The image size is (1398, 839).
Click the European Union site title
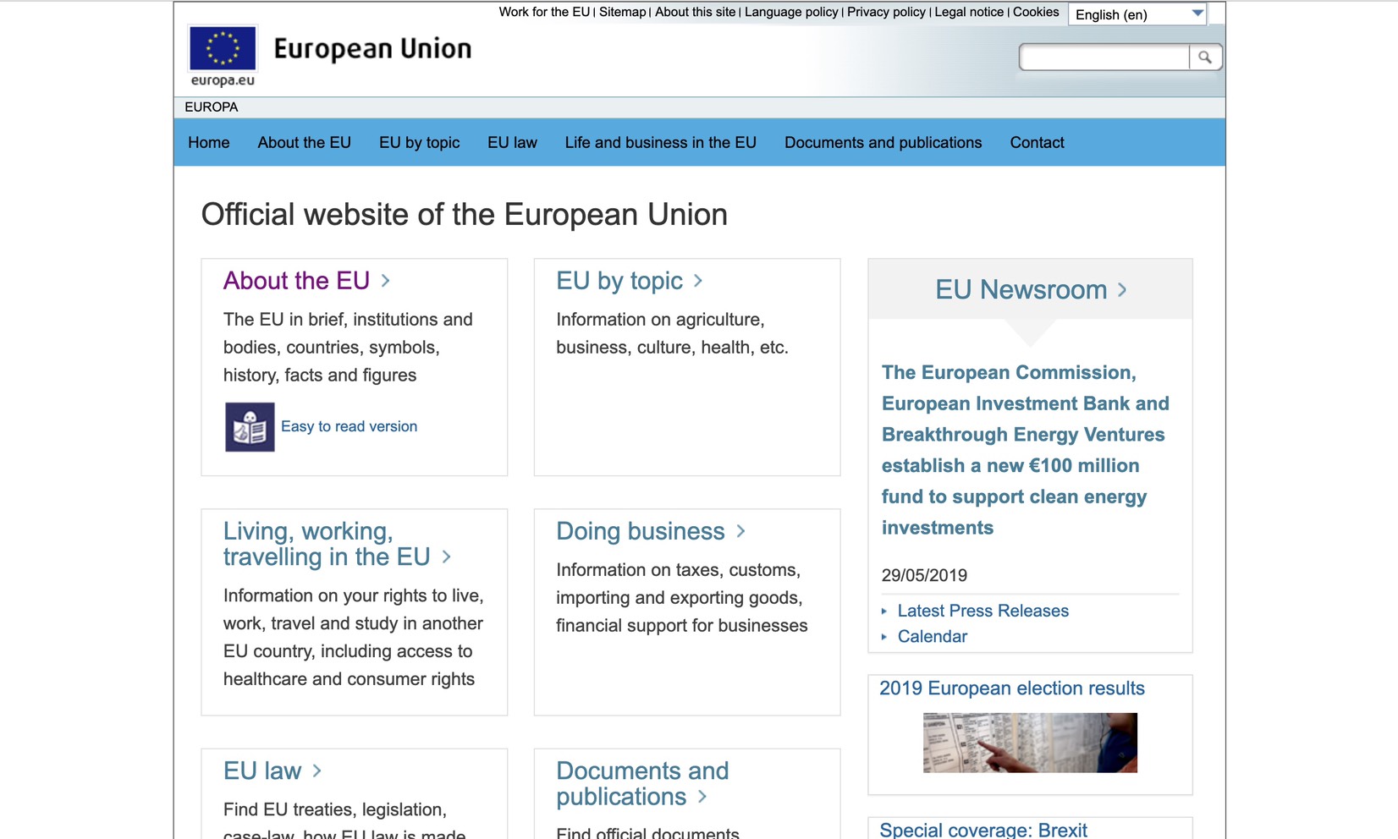pyautogui.click(x=372, y=49)
